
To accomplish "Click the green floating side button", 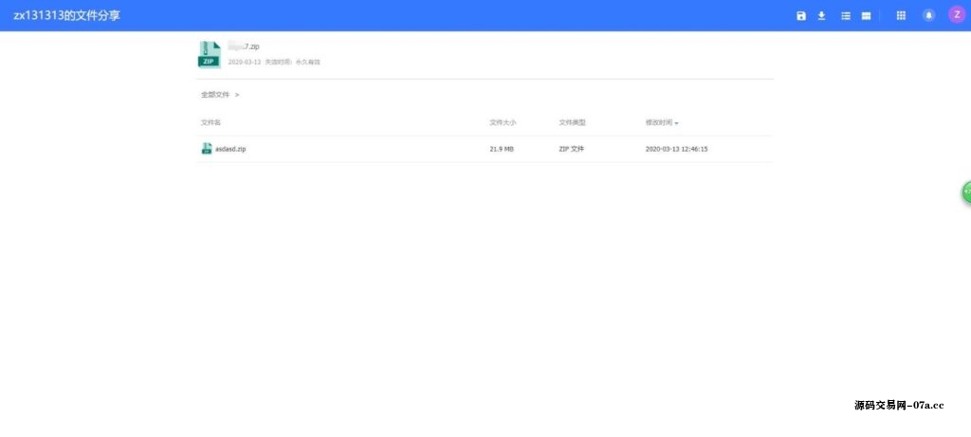I will (966, 192).
